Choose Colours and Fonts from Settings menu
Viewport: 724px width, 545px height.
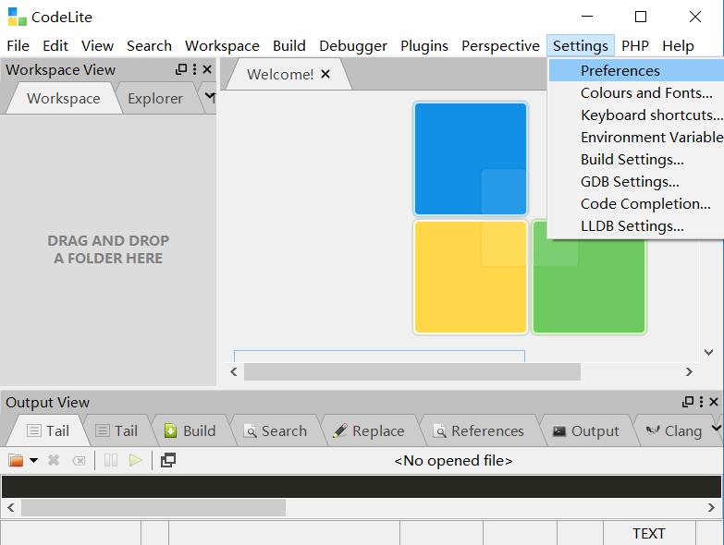click(645, 92)
